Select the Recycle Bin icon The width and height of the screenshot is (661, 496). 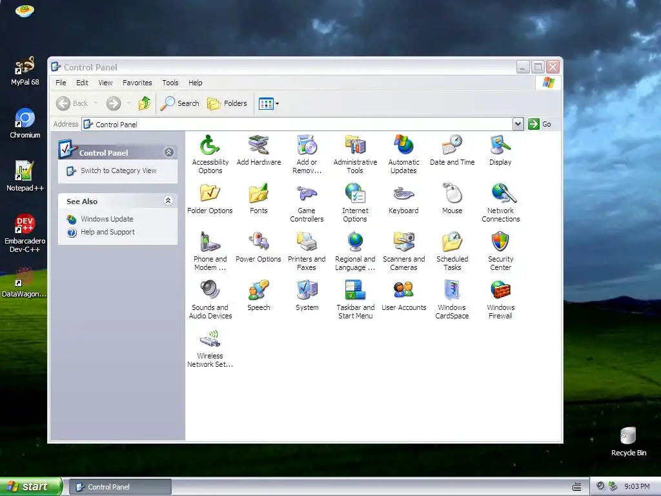point(629,441)
